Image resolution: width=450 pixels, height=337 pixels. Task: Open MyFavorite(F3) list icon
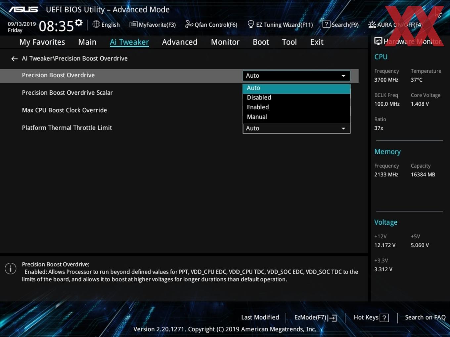133,24
